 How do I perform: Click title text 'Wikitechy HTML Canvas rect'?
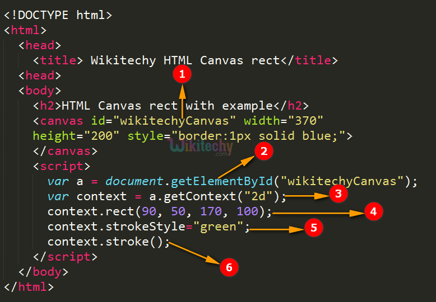tap(185, 60)
